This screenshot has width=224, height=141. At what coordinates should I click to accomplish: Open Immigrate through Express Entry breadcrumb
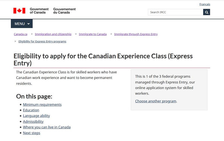click(x=136, y=34)
